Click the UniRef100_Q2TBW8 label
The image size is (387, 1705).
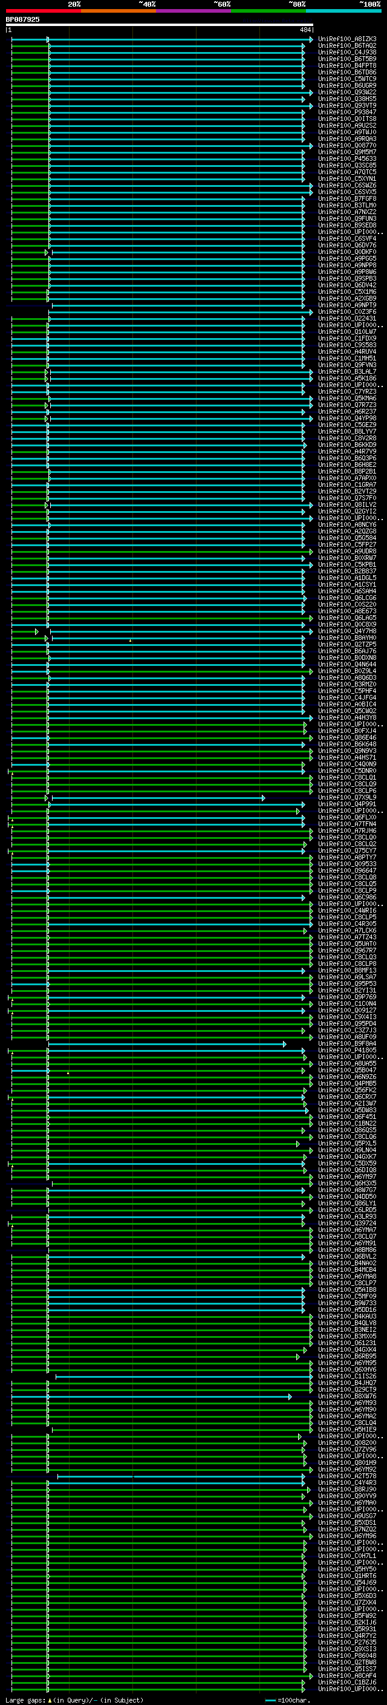coord(347,1662)
